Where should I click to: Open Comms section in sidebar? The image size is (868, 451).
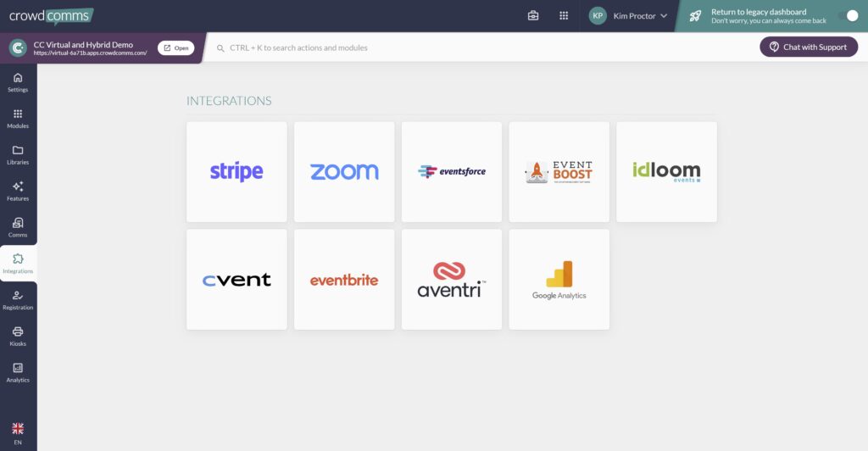[x=18, y=227]
